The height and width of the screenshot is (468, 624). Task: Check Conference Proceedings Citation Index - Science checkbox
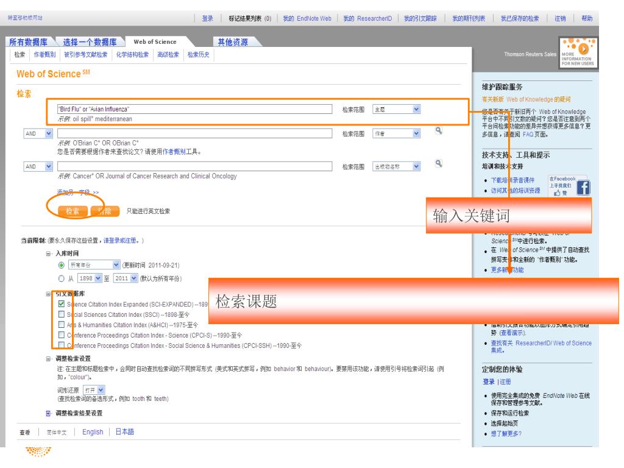point(62,335)
